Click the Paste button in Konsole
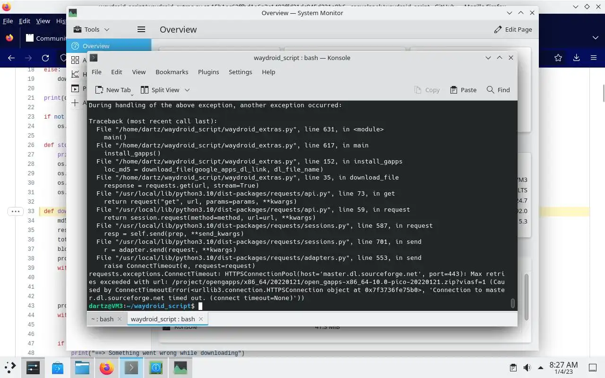This screenshot has height=378, width=605. point(463,90)
